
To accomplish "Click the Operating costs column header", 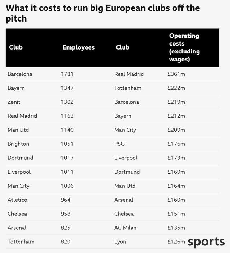I will click(x=184, y=47).
